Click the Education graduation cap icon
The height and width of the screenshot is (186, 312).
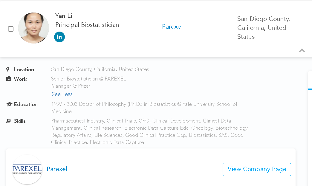pyautogui.click(x=9, y=104)
